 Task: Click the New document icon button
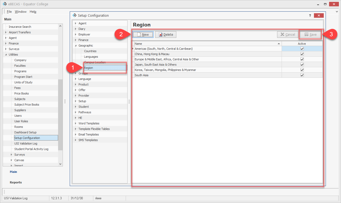tap(139, 35)
